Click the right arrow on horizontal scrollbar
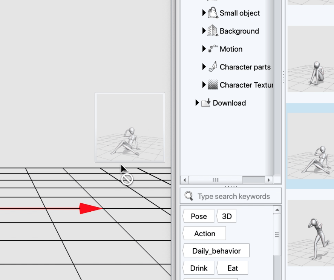334x280 pixels. point(269,180)
